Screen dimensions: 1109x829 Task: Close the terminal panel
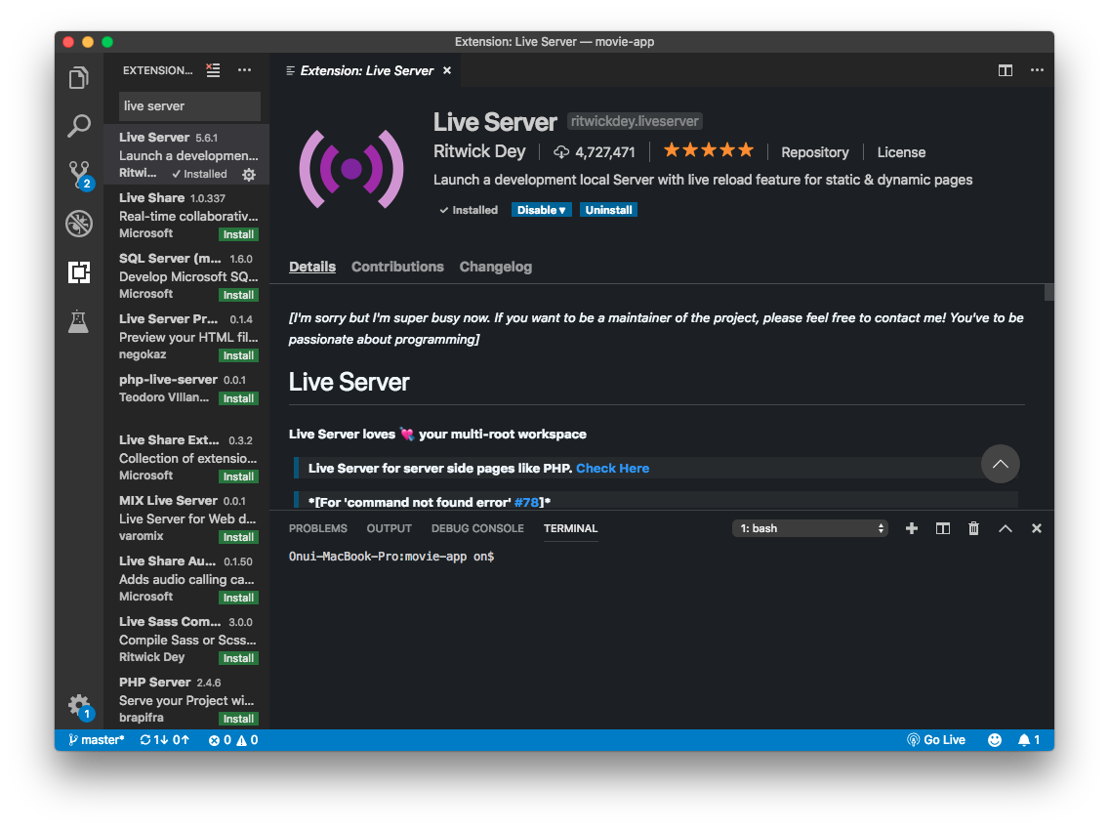click(1037, 528)
